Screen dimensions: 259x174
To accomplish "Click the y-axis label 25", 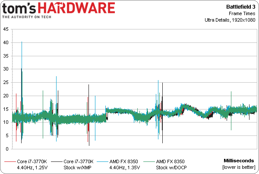I will [x=6, y=82].
